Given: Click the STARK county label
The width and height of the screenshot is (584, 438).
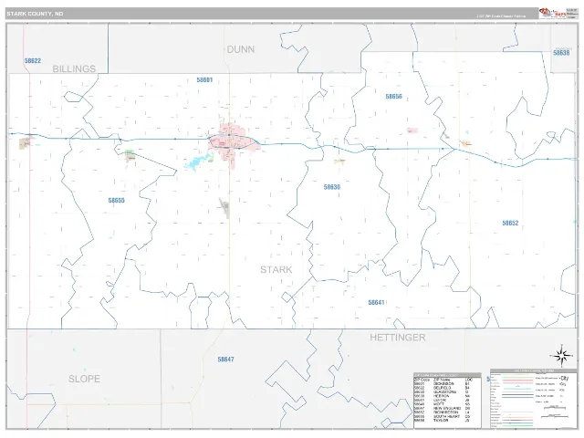Looking at the screenshot, I should tap(276, 270).
